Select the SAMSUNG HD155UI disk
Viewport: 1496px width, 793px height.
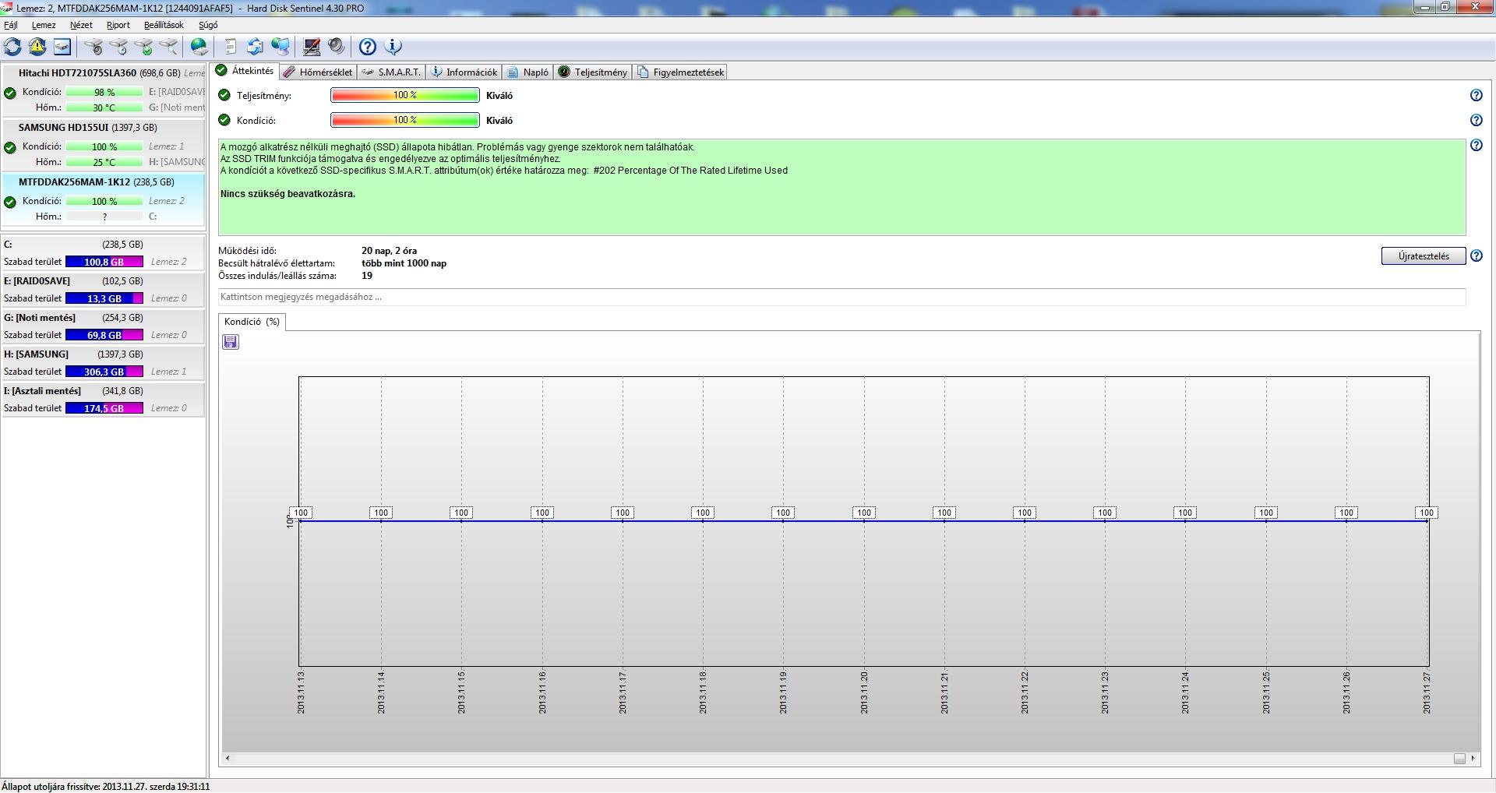click(104, 145)
